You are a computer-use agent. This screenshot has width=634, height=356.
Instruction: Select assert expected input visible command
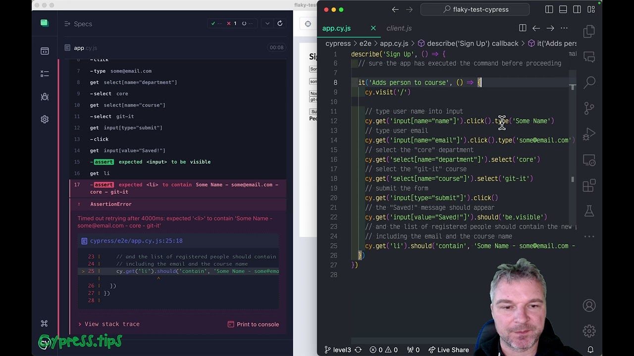click(x=178, y=162)
